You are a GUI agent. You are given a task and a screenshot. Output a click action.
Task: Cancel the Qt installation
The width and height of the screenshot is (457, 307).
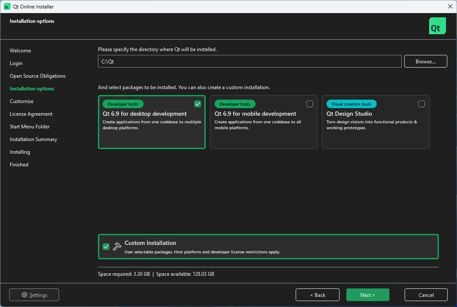click(426, 295)
